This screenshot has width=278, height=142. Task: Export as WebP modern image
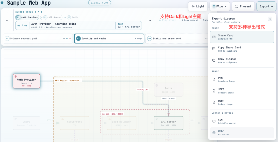(x=242, y=102)
